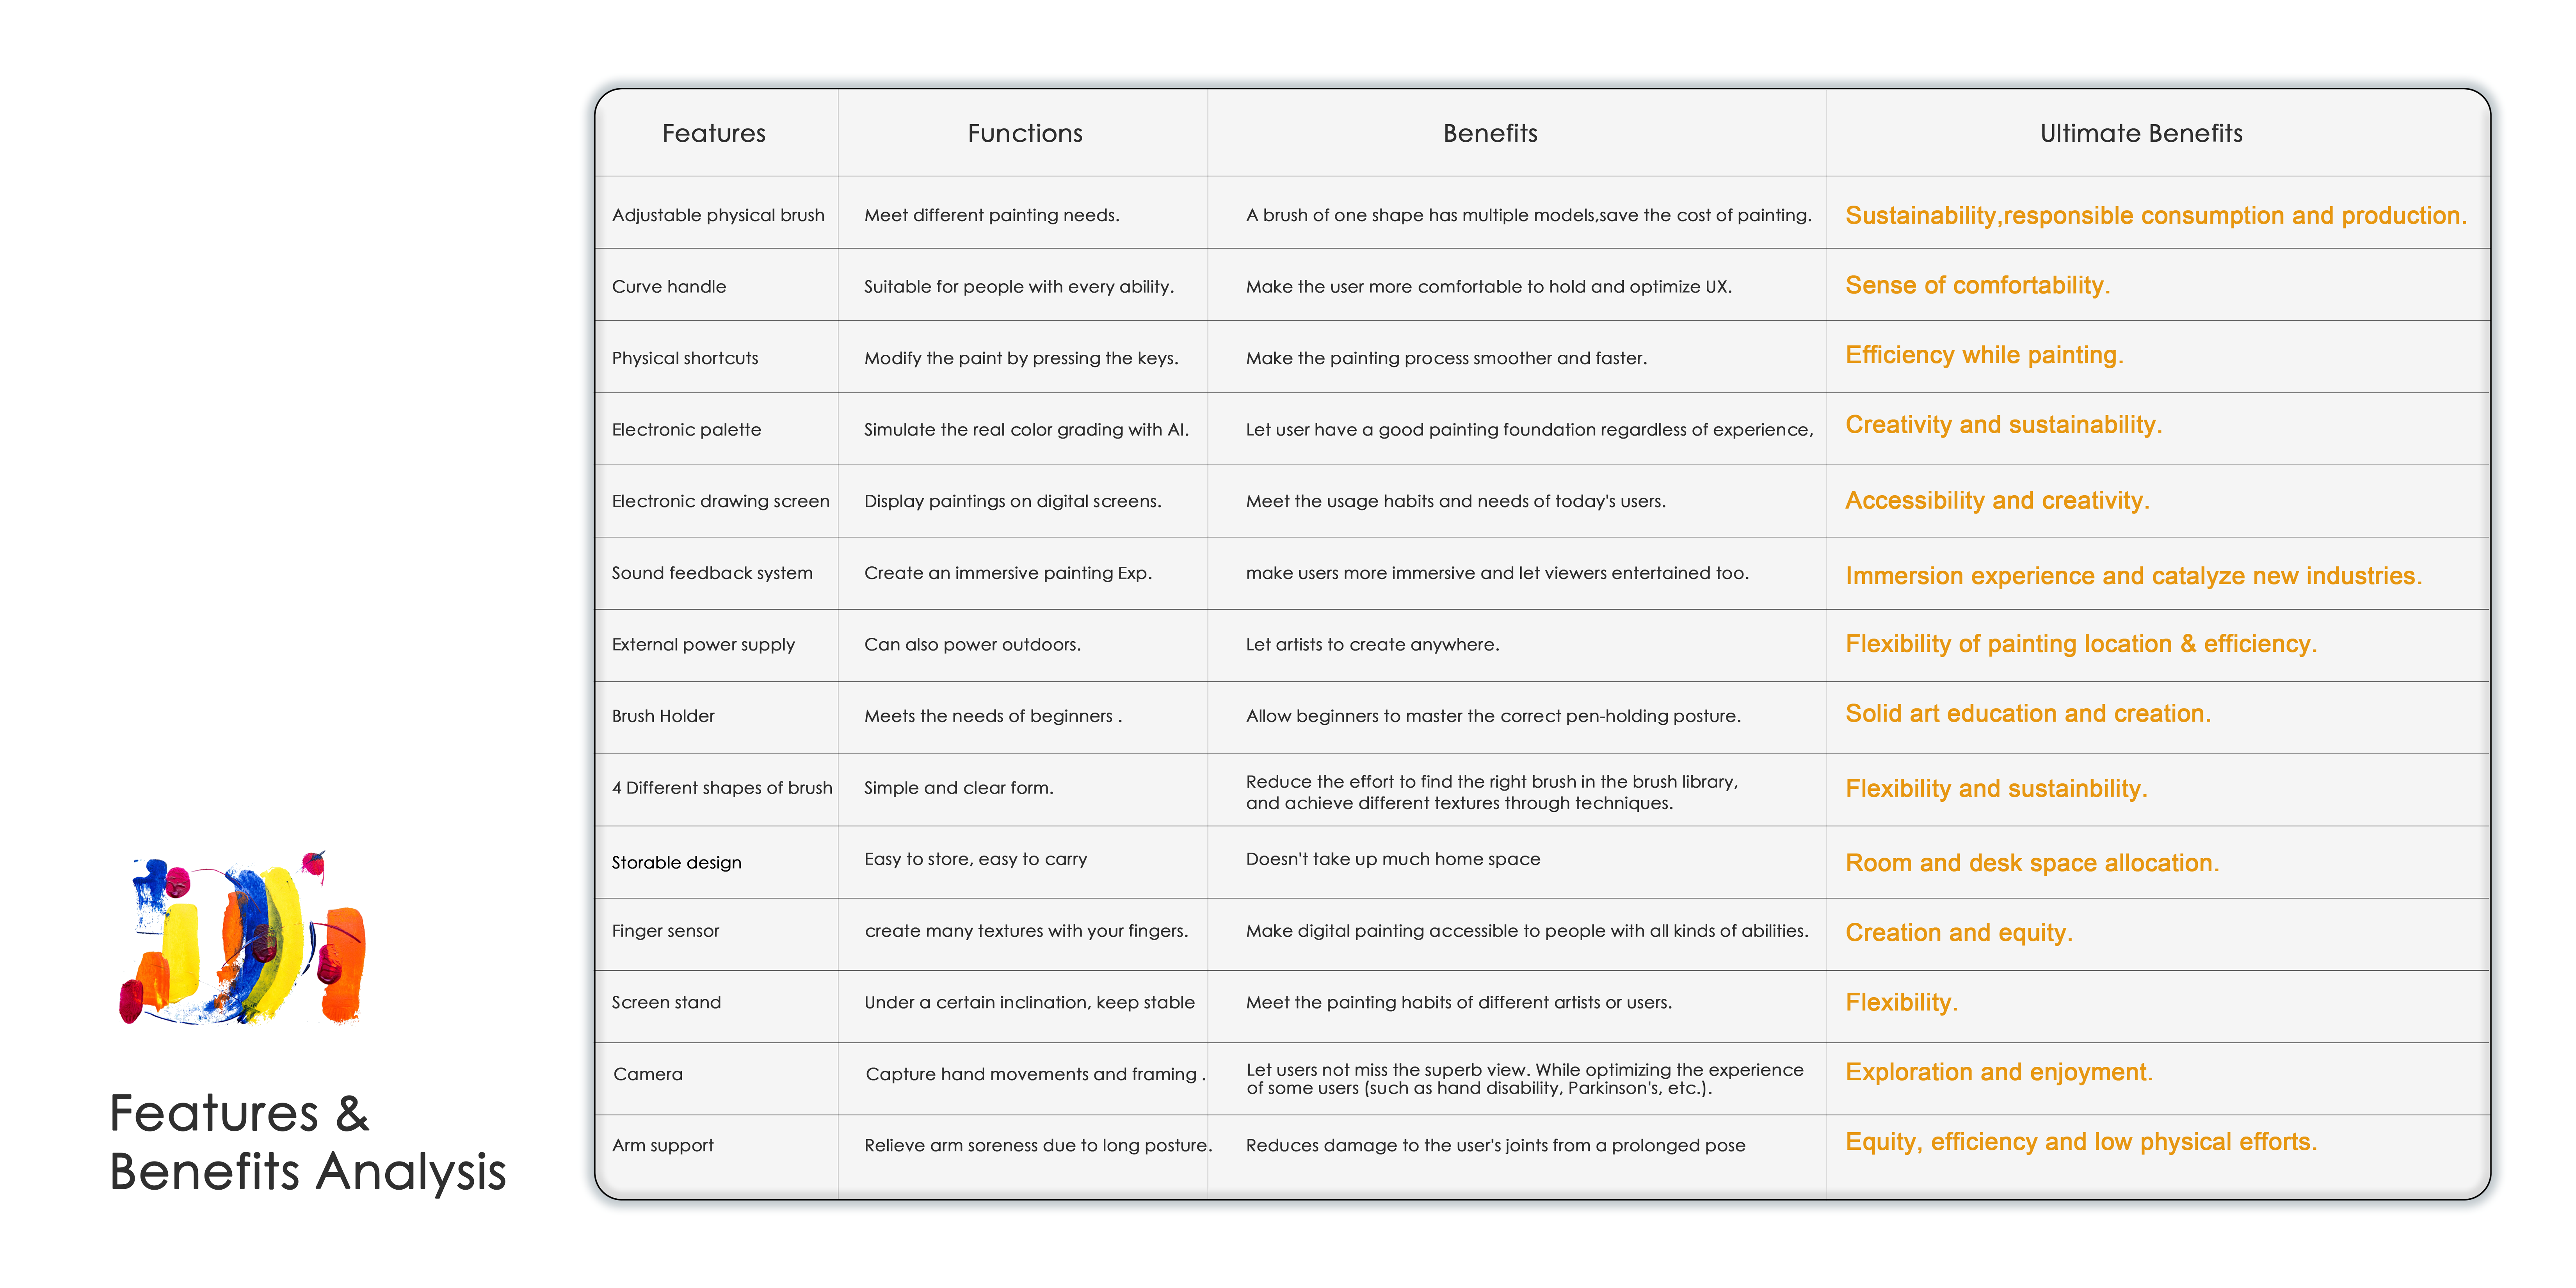Click the Functions column header
Image resolution: width=2576 pixels, height=1288 pixels.
pos(1024,133)
